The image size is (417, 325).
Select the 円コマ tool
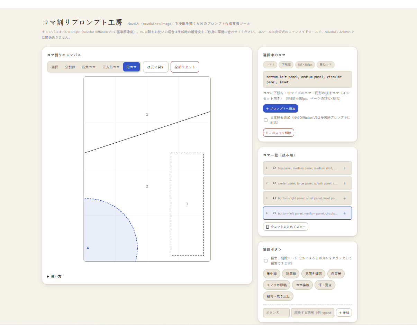132,67
